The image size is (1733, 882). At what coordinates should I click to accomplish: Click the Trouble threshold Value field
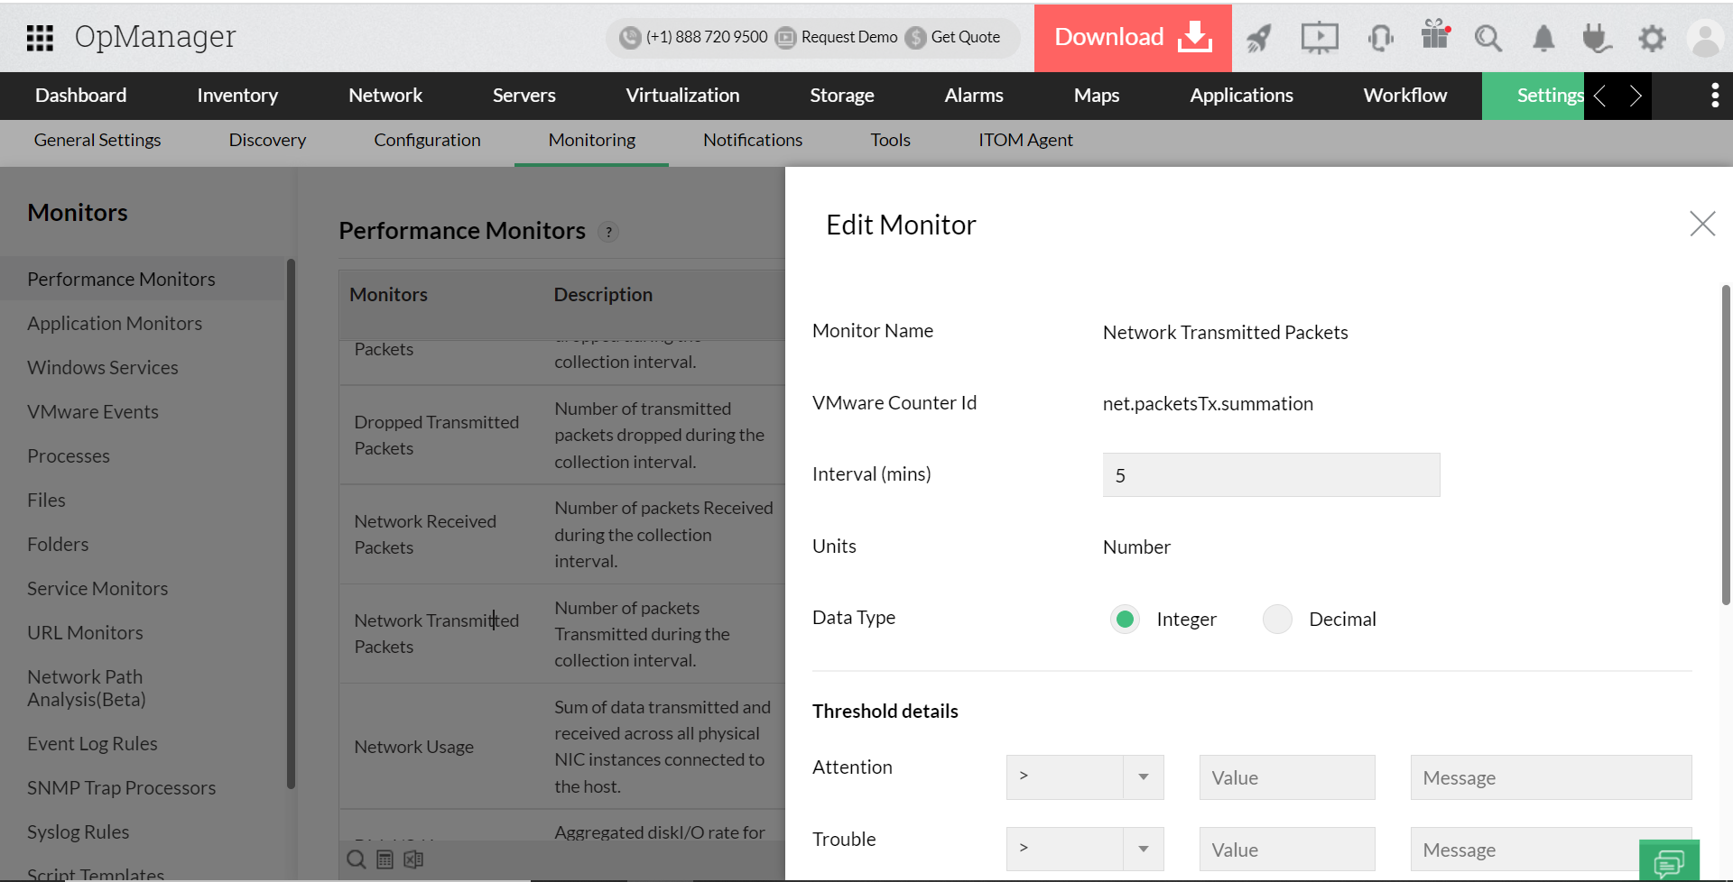1287,849
